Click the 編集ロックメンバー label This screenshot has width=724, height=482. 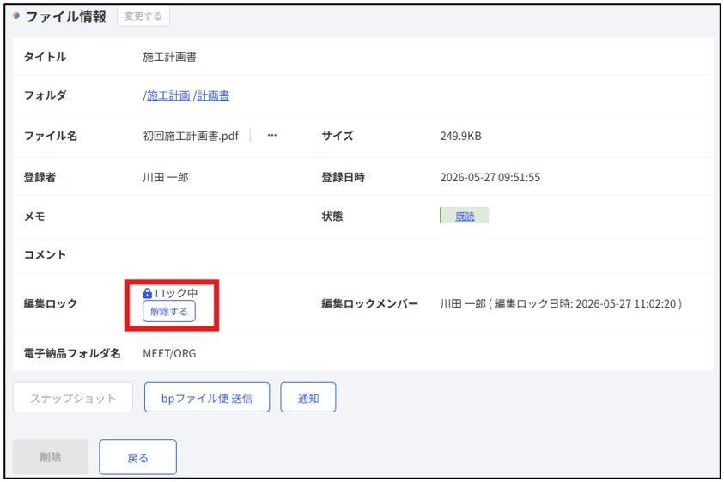370,303
